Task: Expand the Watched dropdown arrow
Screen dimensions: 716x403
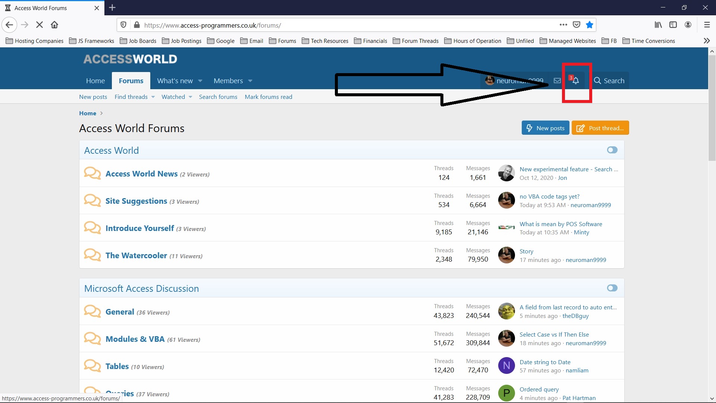Action: (x=191, y=97)
